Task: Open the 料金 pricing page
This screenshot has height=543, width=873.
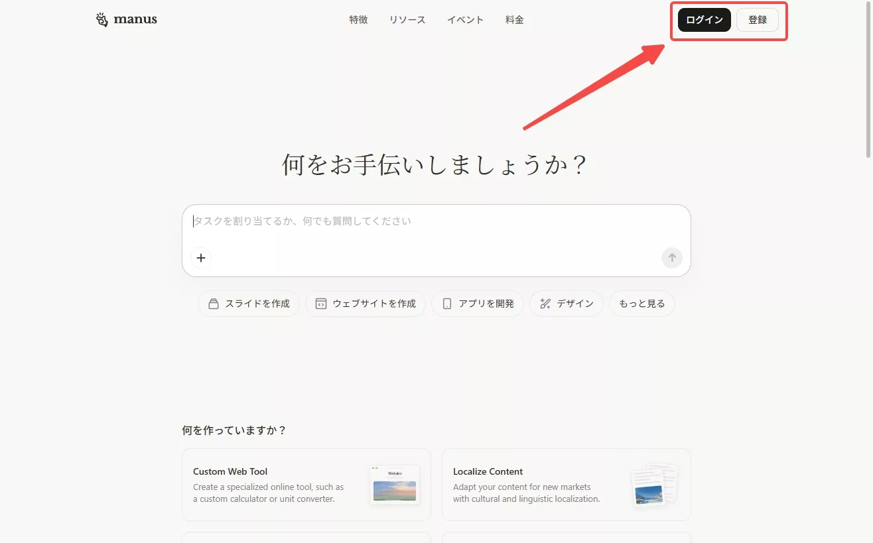Action: (514, 19)
